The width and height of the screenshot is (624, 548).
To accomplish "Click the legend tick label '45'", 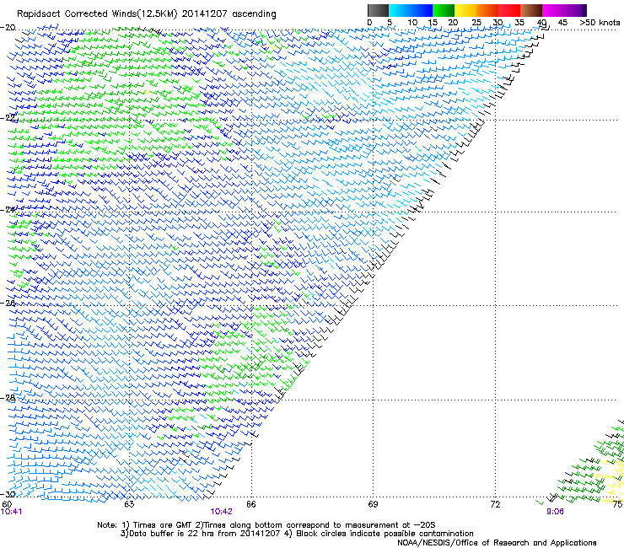I will 562,23.
